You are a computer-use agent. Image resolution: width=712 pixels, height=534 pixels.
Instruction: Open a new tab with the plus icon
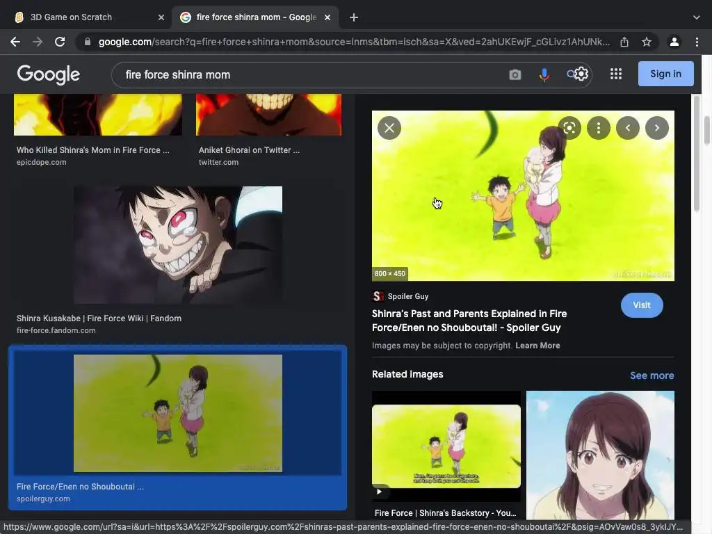click(354, 17)
